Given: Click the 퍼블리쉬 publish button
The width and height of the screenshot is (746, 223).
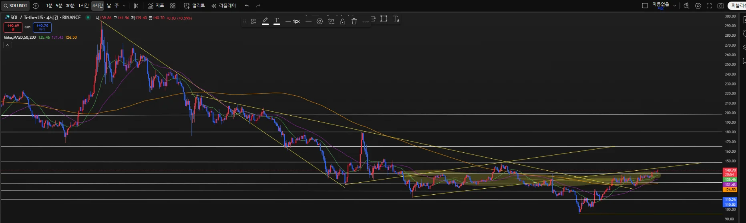Looking at the screenshot, I should coord(737,6).
